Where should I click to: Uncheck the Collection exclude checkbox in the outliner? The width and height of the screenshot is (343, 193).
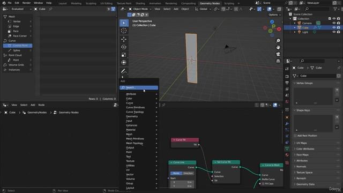pos(330,19)
